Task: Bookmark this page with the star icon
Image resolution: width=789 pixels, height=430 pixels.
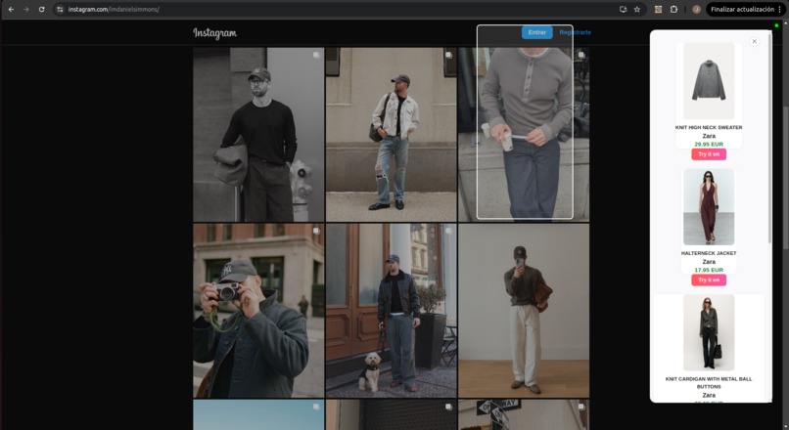Action: click(637, 9)
